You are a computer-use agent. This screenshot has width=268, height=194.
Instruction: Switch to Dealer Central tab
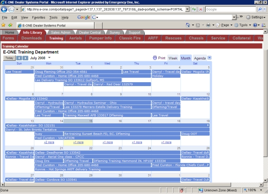click(x=90, y=33)
